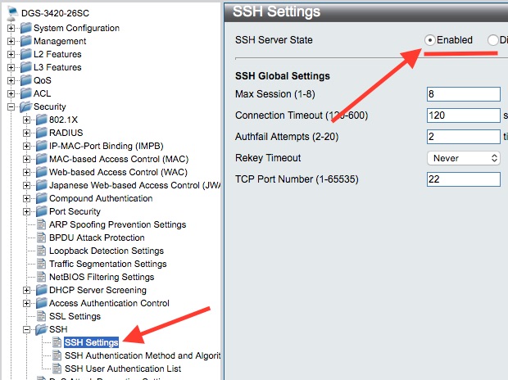Open the Rekey Timeout dropdown
Viewport: 508px width, 380px height.
pos(463,158)
